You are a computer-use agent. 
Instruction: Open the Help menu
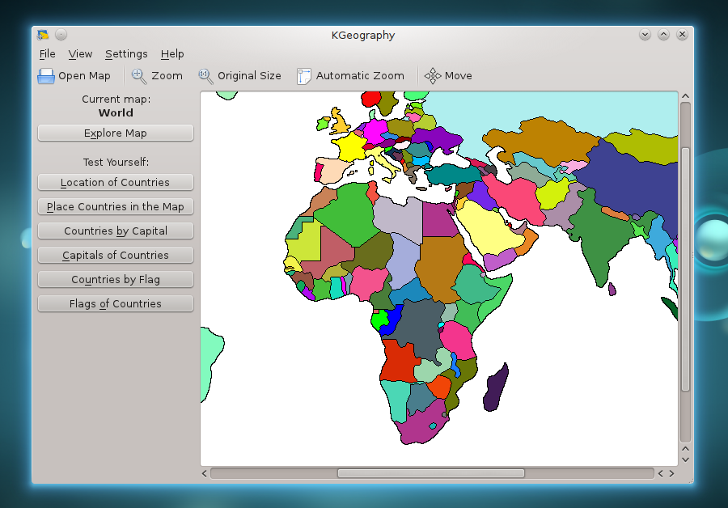click(x=172, y=54)
